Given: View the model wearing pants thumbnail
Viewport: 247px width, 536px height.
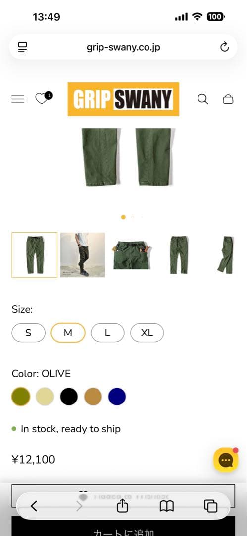Looking at the screenshot, I should tap(83, 255).
